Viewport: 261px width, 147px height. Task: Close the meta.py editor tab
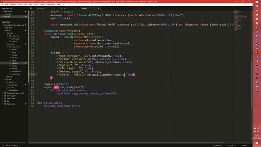tap(98, 9)
